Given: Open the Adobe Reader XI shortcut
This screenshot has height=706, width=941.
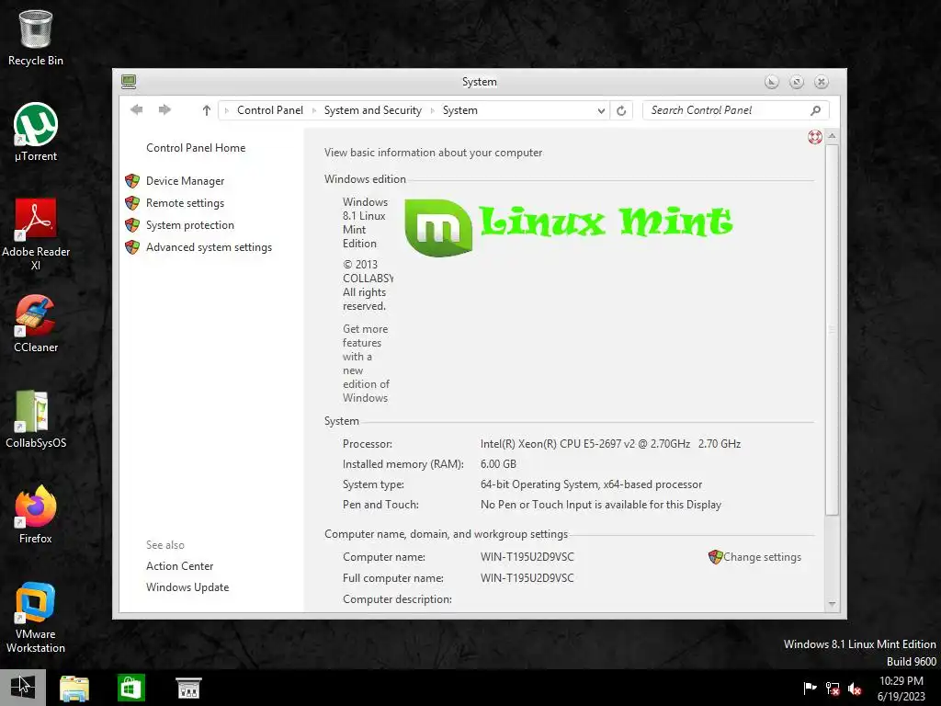Looking at the screenshot, I should 36,234.
